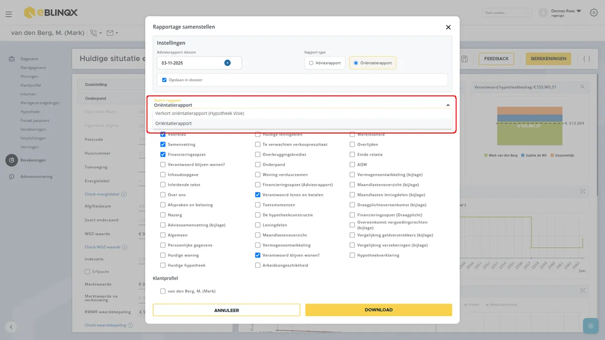This screenshot has height=340, width=605.
Task: Clear the Adviesrapport datum field
Action: [227, 63]
